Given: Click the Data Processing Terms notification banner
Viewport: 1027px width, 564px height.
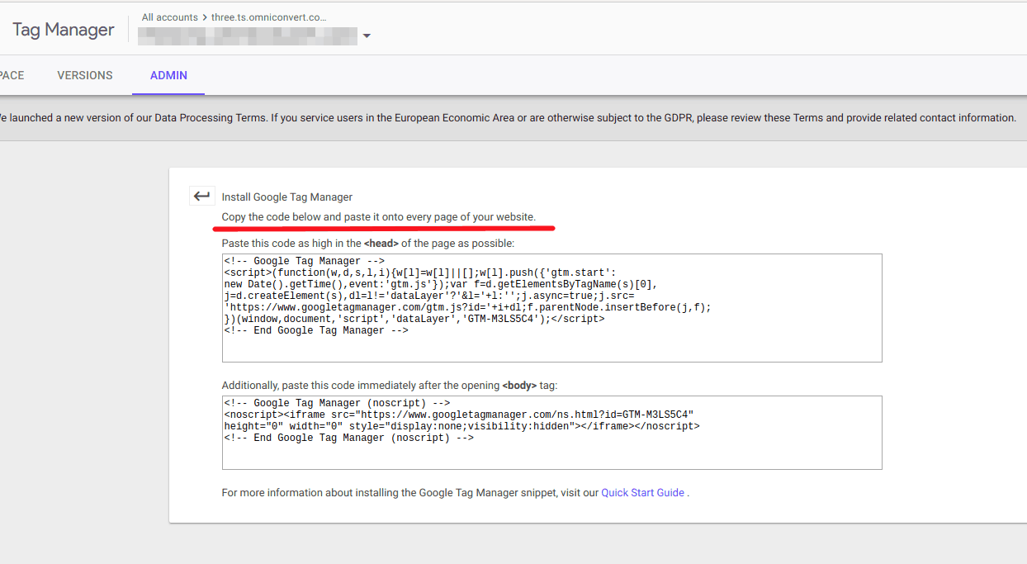Looking at the screenshot, I should tap(512, 118).
